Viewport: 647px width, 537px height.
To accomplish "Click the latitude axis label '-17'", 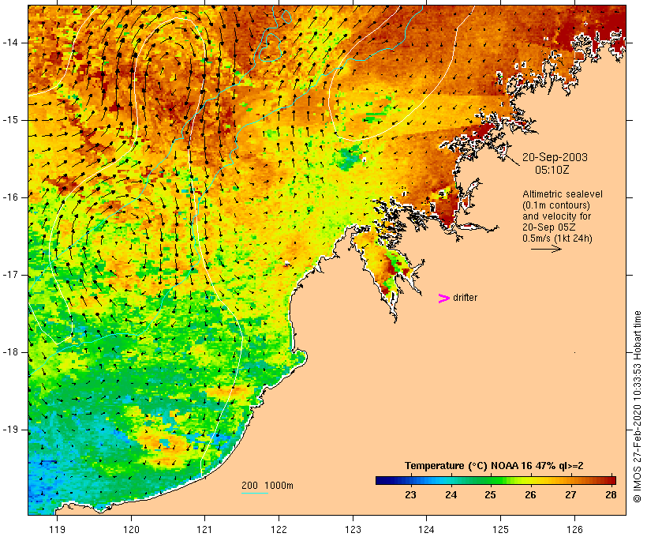I will pyautogui.click(x=10, y=275).
